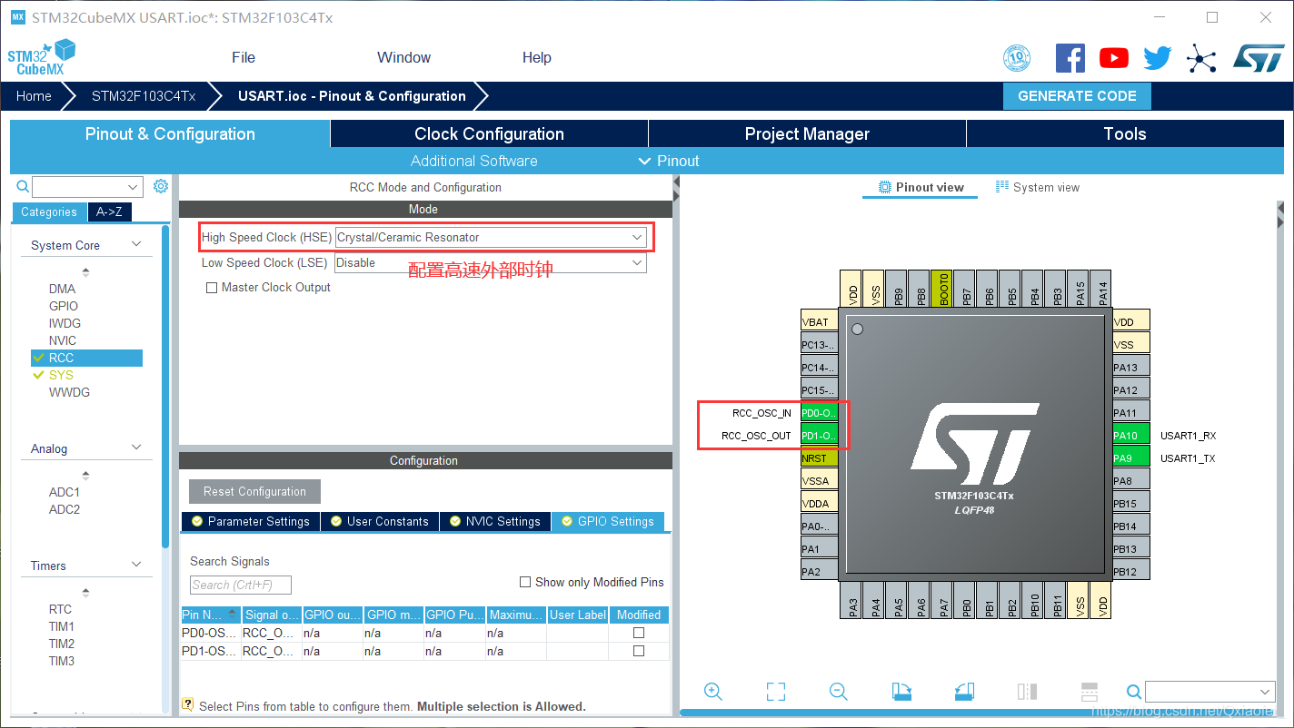Zoom in on the pinout view
1294x728 pixels.
pyautogui.click(x=713, y=692)
